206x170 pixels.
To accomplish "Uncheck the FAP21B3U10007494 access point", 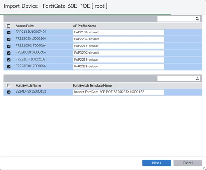I will click(9, 32).
